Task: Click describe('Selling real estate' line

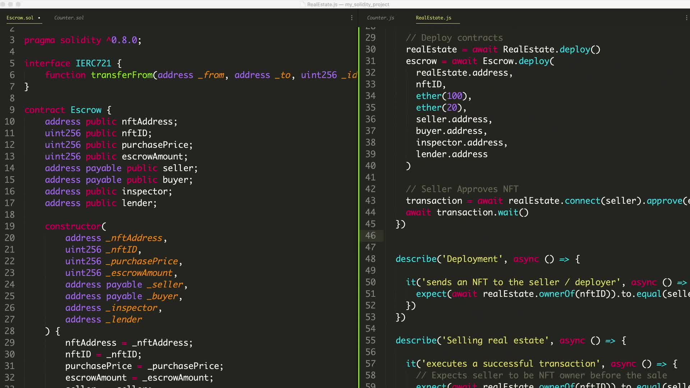Action: 472,341
